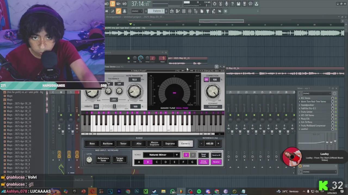The height and width of the screenshot is (195, 348).
Task: Click the Formant Corrected button
Action: point(213,107)
